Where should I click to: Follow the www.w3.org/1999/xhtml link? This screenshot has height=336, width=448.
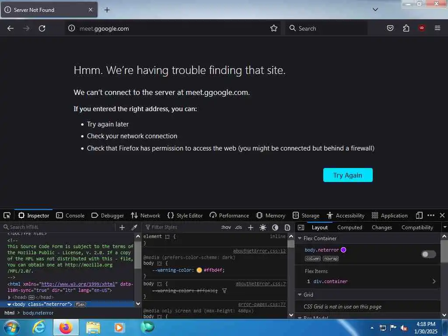[78, 284]
